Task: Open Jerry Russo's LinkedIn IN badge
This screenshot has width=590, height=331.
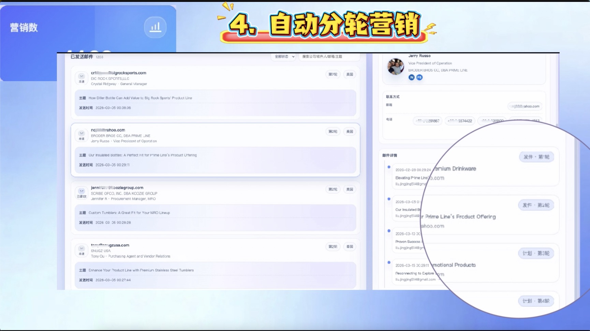Action: tap(412, 77)
